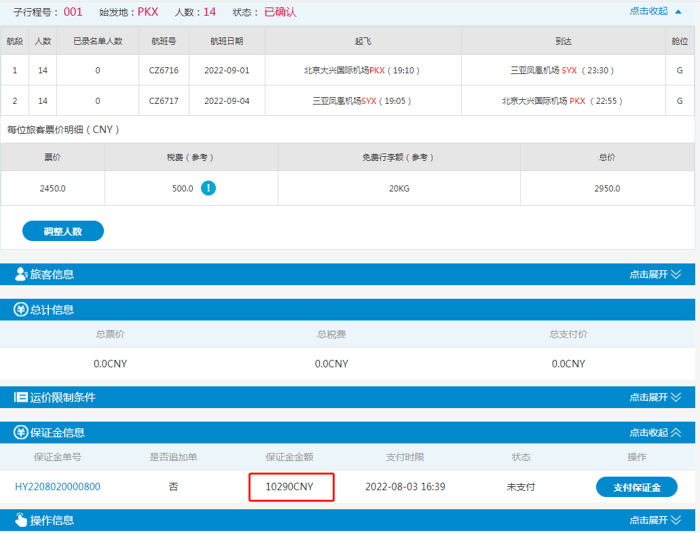Viewport: 700px width, 533px height.
Task: Click the yen icon beside 总计信息
Action: [x=21, y=310]
